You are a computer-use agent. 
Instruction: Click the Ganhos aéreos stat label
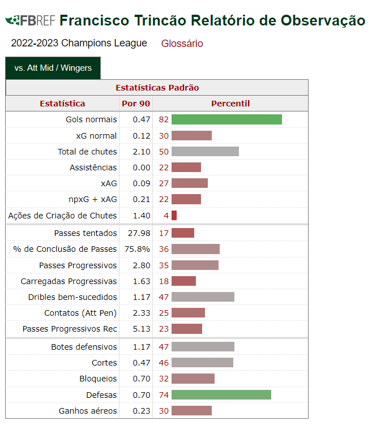point(88,411)
